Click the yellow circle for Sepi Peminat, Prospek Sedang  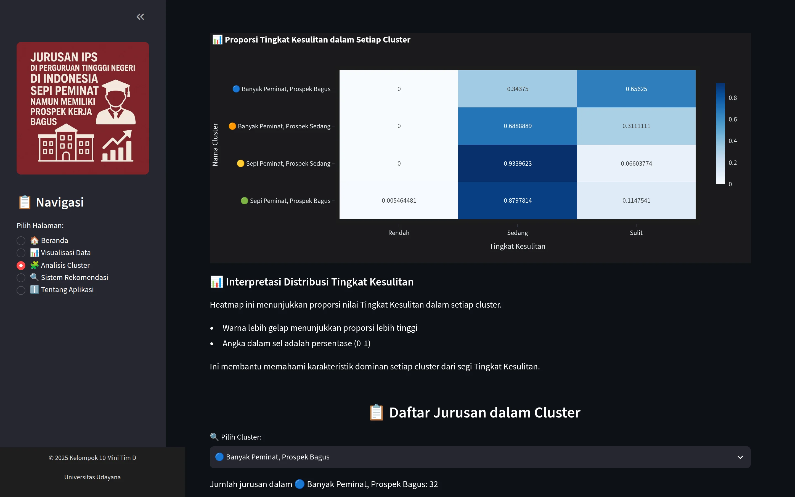(x=240, y=163)
